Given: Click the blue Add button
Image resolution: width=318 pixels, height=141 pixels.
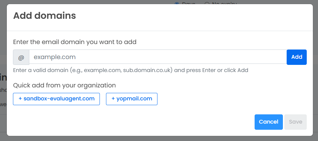Looking at the screenshot, I should pyautogui.click(x=297, y=57).
